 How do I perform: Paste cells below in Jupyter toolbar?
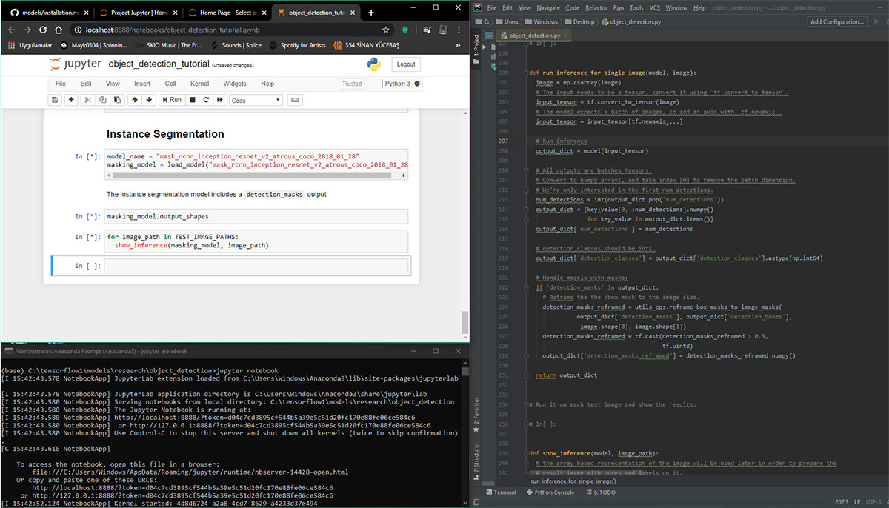116,100
